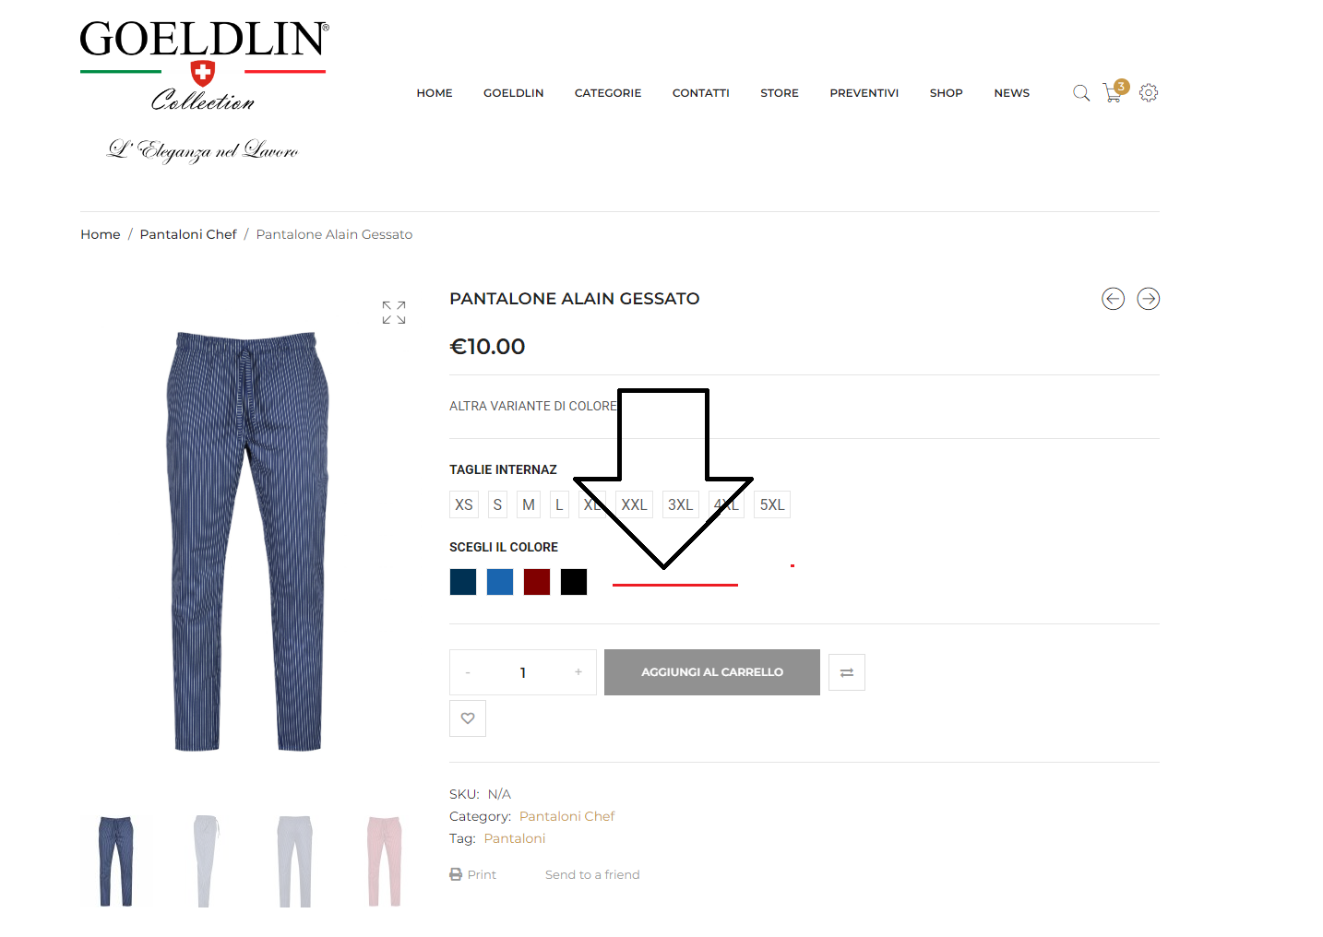Go to previous product arrow
Viewport: 1323px width, 937px height.
click(1113, 299)
